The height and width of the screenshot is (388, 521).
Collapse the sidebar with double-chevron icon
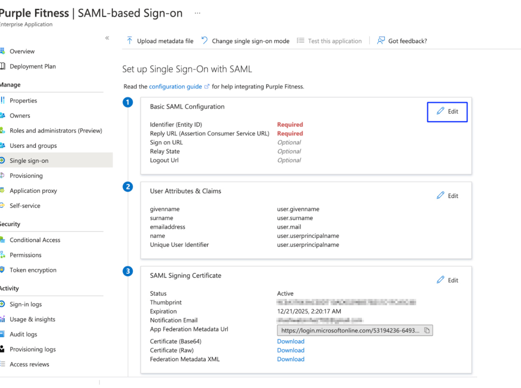pos(107,38)
